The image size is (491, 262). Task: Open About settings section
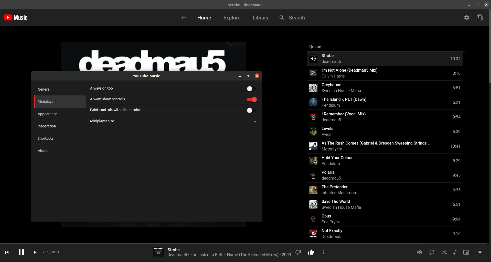tap(60, 151)
